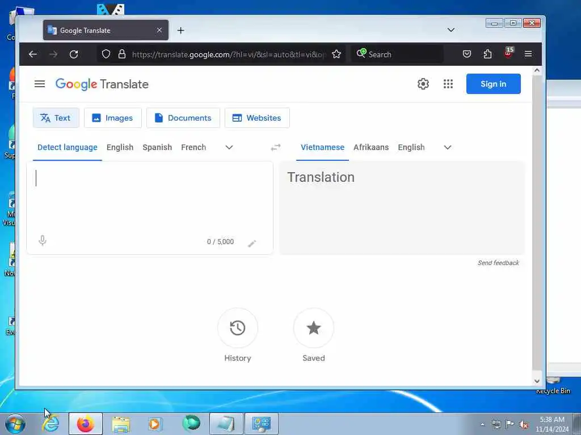
Task: Click the Firefox Search box
Action: 397,54
